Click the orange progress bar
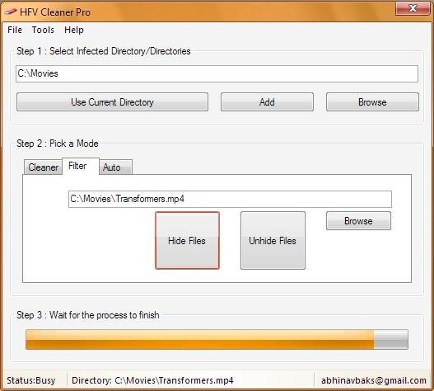 [x=217, y=339]
